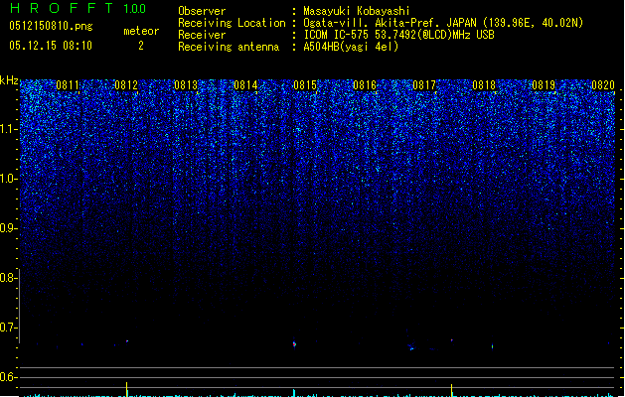Click the 0.6 kHz frequency label

coord(9,377)
